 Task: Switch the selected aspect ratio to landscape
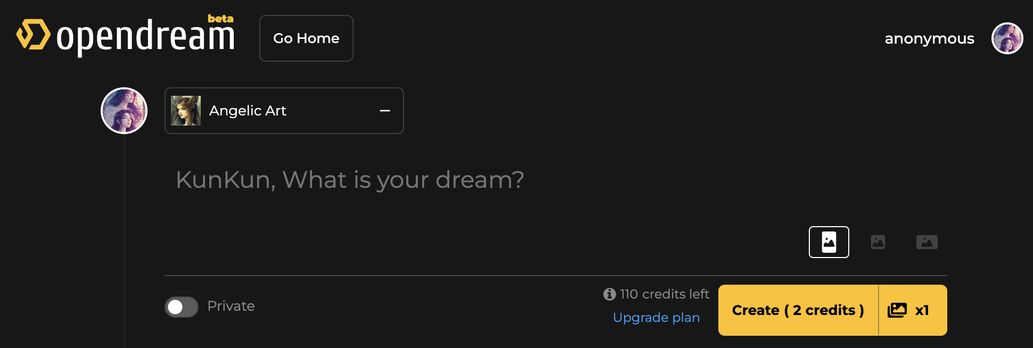coord(927,242)
